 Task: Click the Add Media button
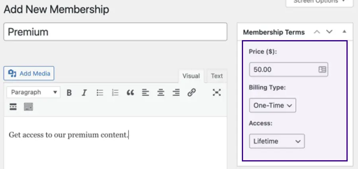pos(29,73)
